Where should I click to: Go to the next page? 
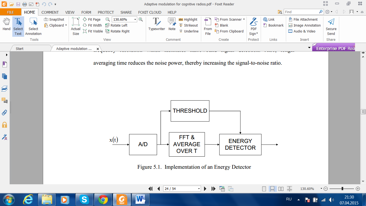point(205,189)
